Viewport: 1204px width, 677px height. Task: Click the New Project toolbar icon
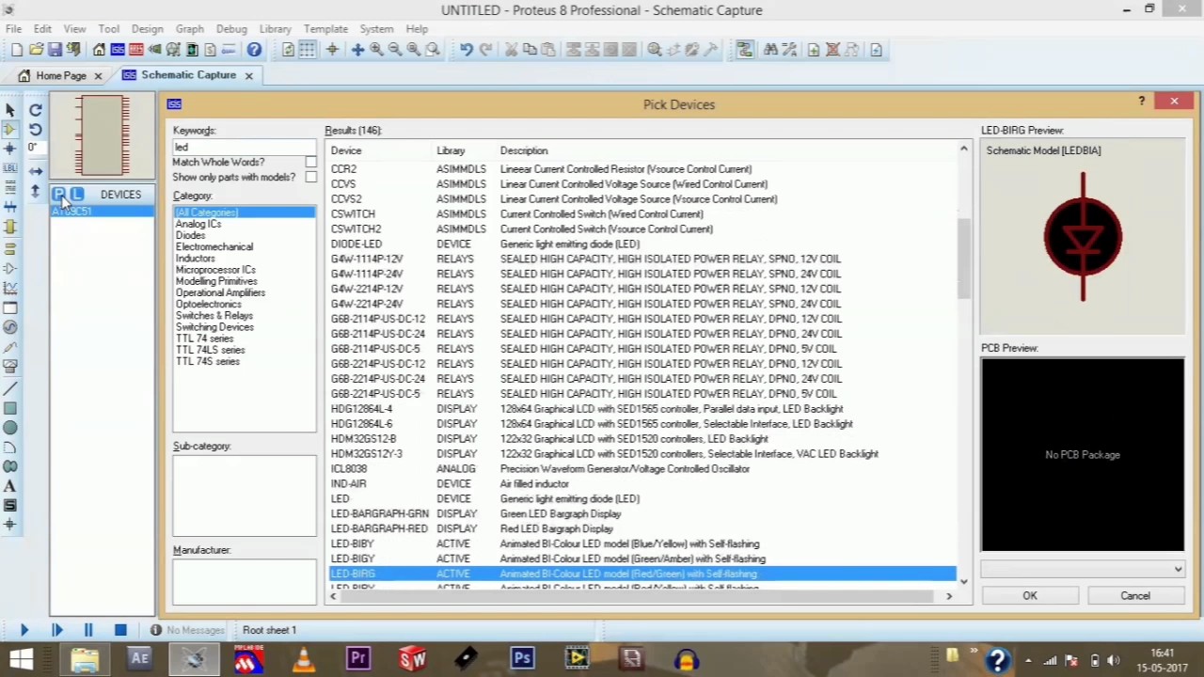tap(17, 50)
